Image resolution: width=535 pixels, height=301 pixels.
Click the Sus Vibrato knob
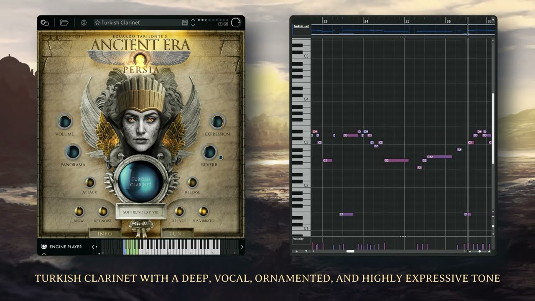(x=204, y=212)
